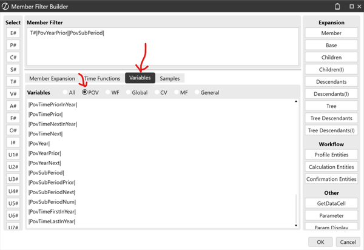Select the |PovTimeNext| variable
Screen dimensions: 364x250
click(45, 134)
